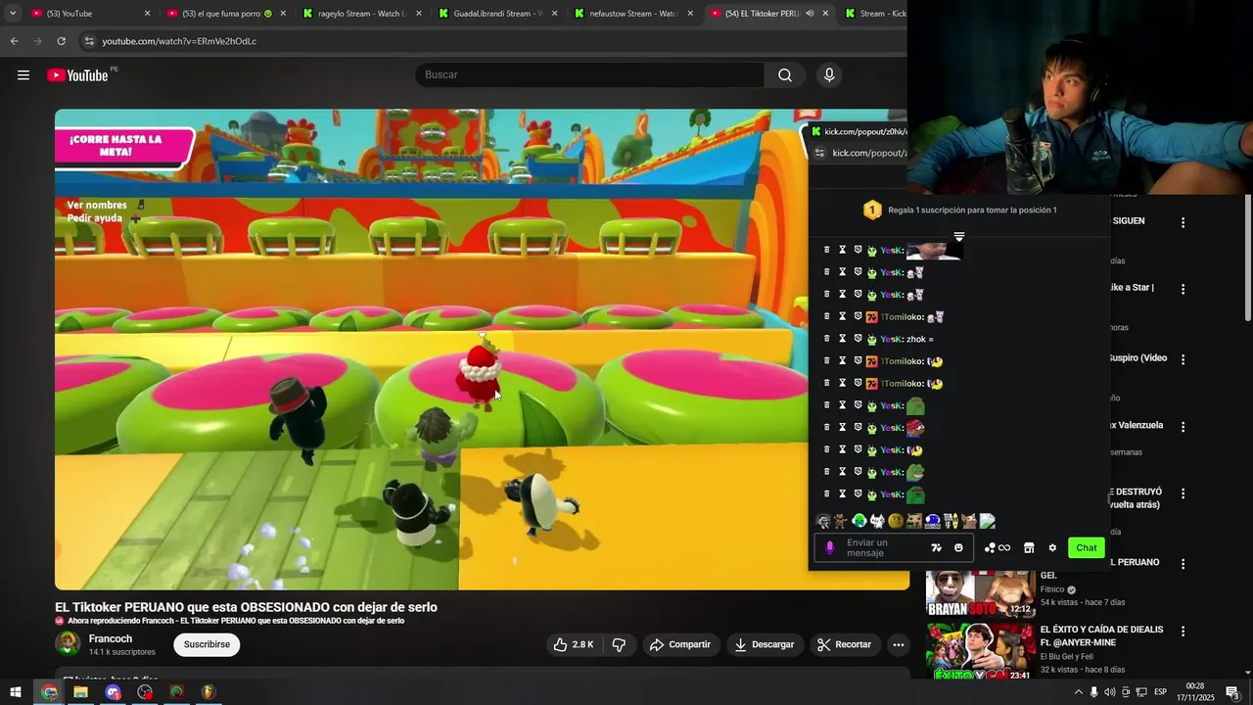This screenshot has height=705, width=1253.
Task: Open more actions menu under video
Action: pyautogui.click(x=898, y=644)
